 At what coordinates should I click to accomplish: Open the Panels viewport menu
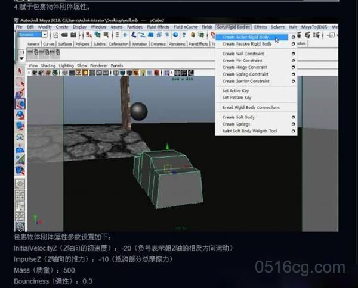tap(117, 66)
